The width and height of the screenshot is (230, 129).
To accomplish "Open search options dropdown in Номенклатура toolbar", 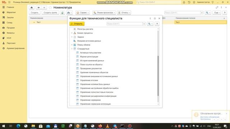I will click(x=208, y=13).
